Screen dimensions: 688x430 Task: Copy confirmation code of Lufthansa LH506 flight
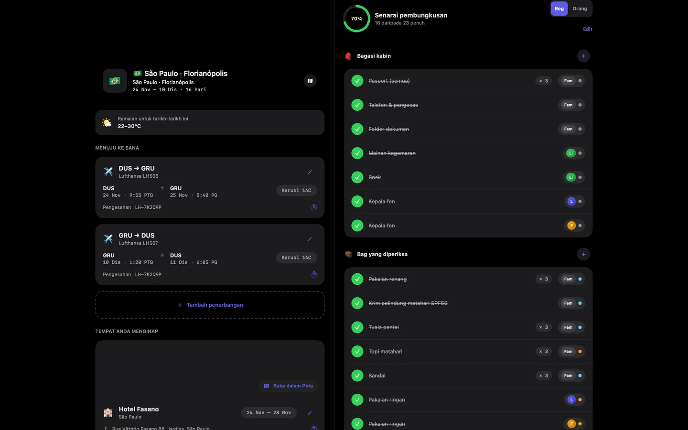click(x=314, y=207)
